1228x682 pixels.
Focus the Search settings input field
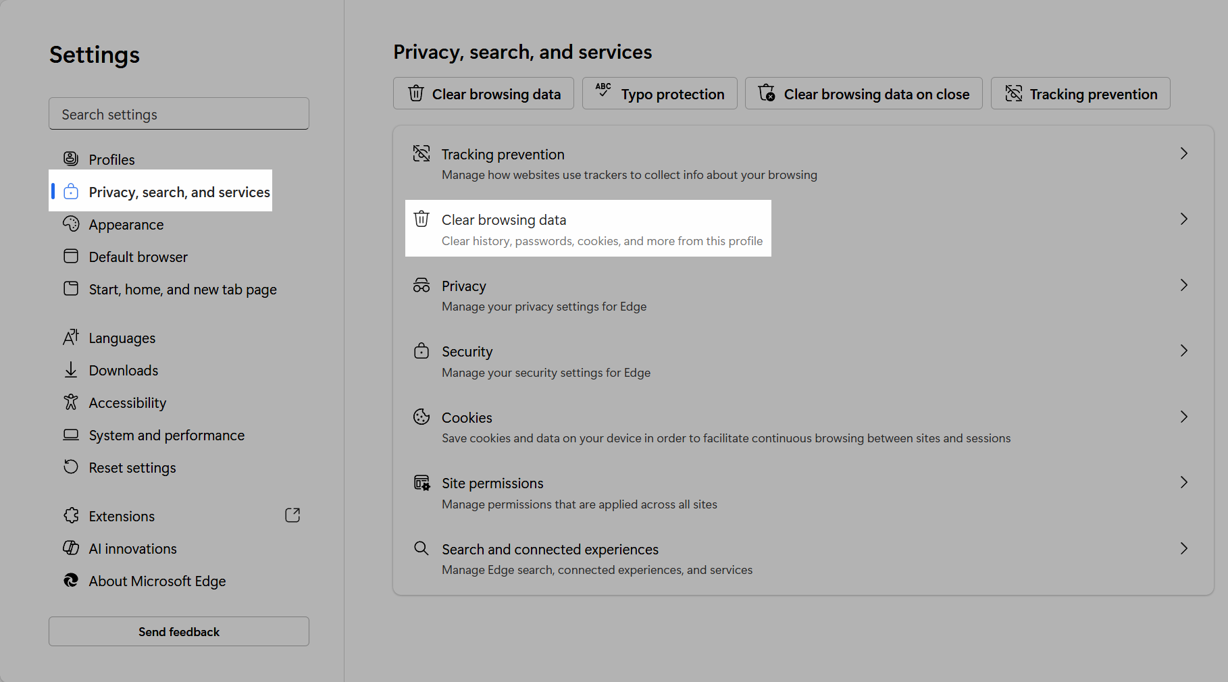[x=179, y=114]
